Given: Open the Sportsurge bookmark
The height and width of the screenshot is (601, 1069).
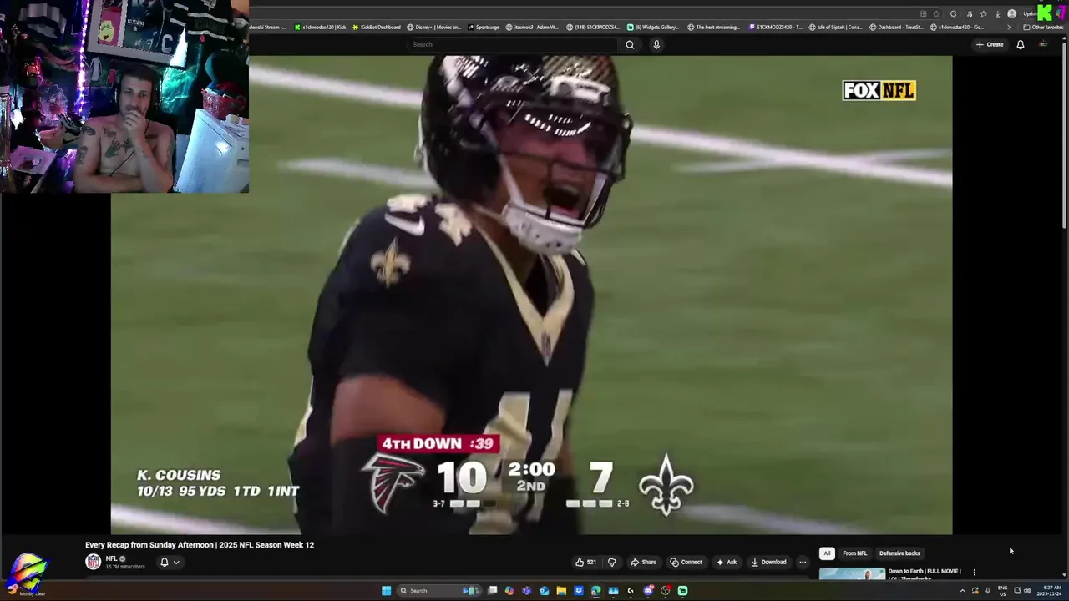Looking at the screenshot, I should [x=484, y=27].
